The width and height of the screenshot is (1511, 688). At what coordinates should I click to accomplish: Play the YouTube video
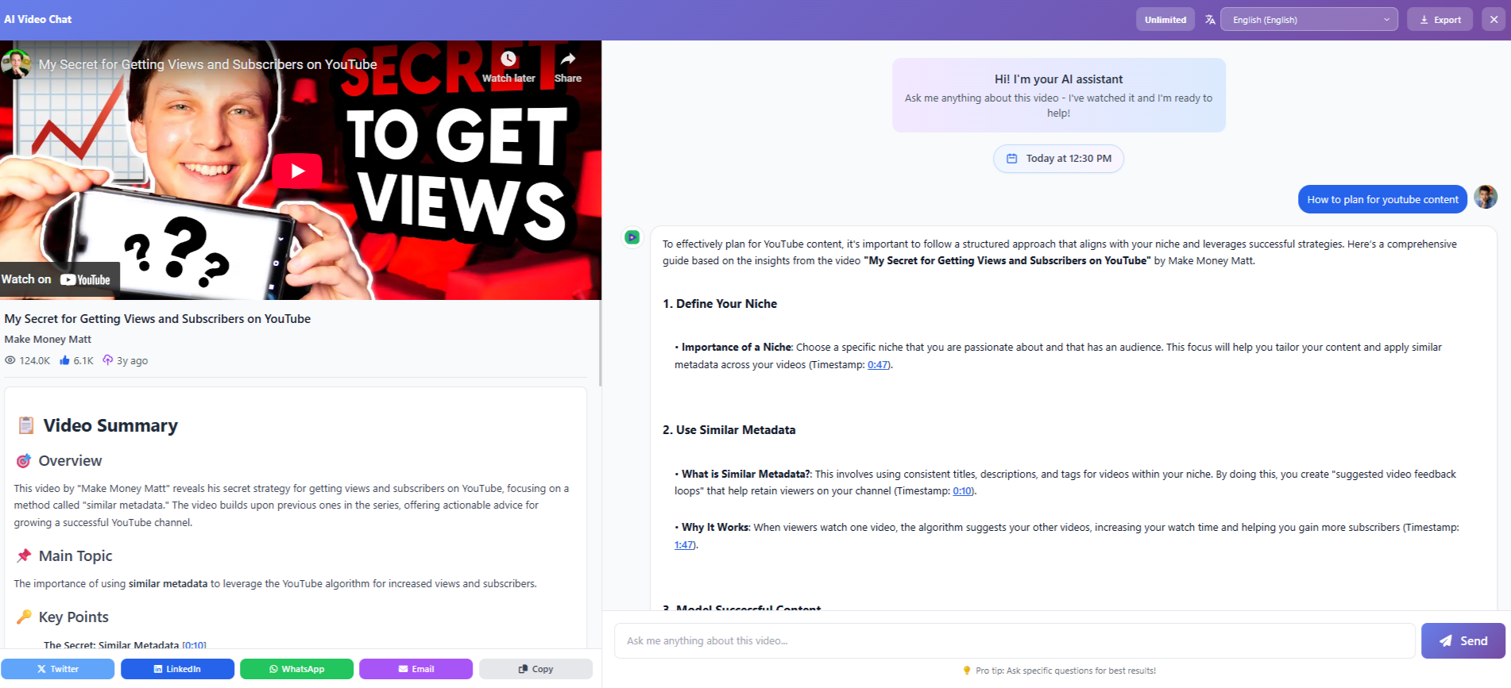click(x=297, y=171)
